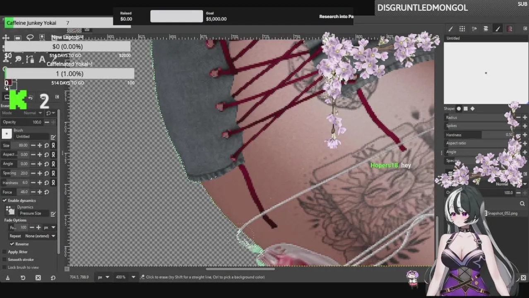Click the brush editor Hardness slider

(479, 135)
